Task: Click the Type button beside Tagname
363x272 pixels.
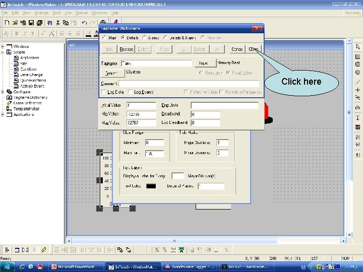Action: (x=205, y=63)
